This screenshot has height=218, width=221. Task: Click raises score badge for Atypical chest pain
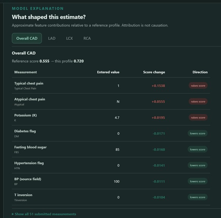tap(198, 102)
